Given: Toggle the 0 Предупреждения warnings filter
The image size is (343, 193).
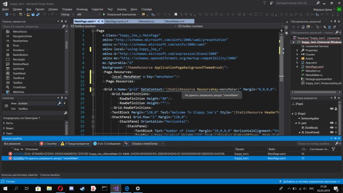Looking at the screenshot, I should (75, 144).
